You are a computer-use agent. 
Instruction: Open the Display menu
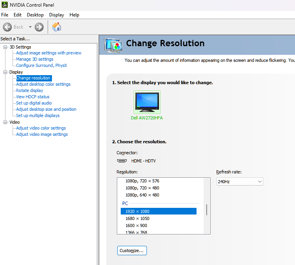click(56, 15)
